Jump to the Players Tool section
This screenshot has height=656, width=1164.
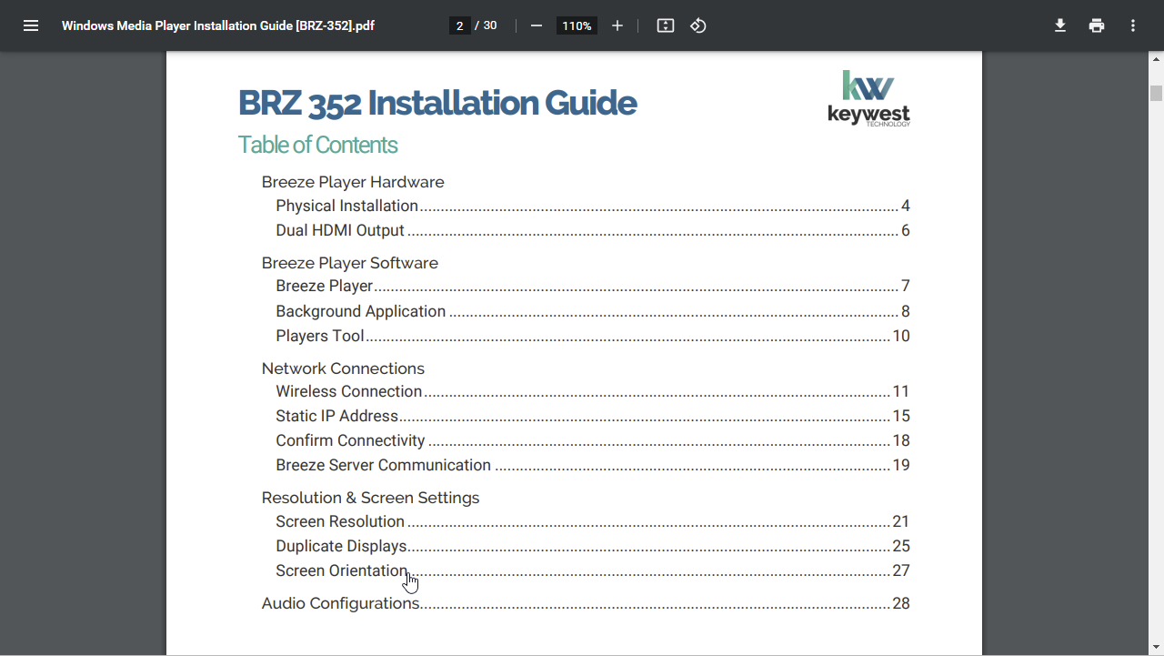[x=593, y=336]
